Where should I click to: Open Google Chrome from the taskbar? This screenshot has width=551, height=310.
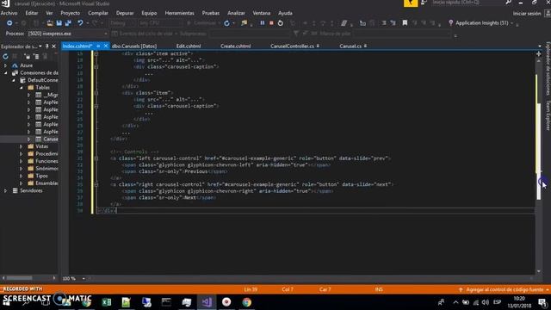(247, 302)
